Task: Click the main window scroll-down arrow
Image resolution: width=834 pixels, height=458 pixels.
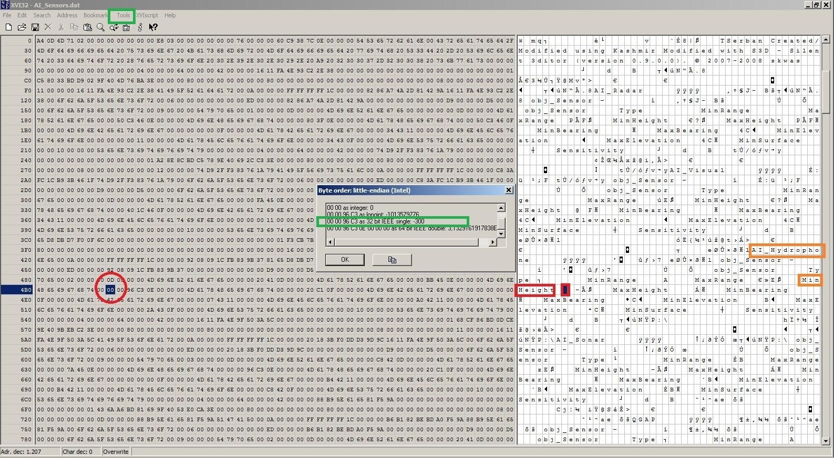Action: pos(826,441)
